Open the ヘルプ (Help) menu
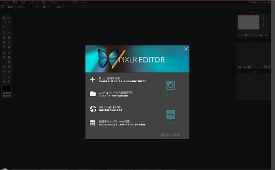Image resolution: width=275 pixels, height=170 pixels. click(84, 2)
